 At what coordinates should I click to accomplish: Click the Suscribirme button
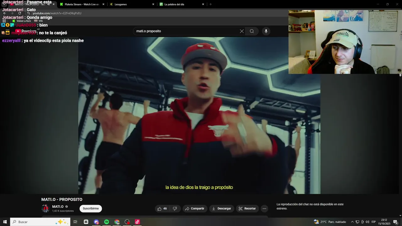pos(91,208)
